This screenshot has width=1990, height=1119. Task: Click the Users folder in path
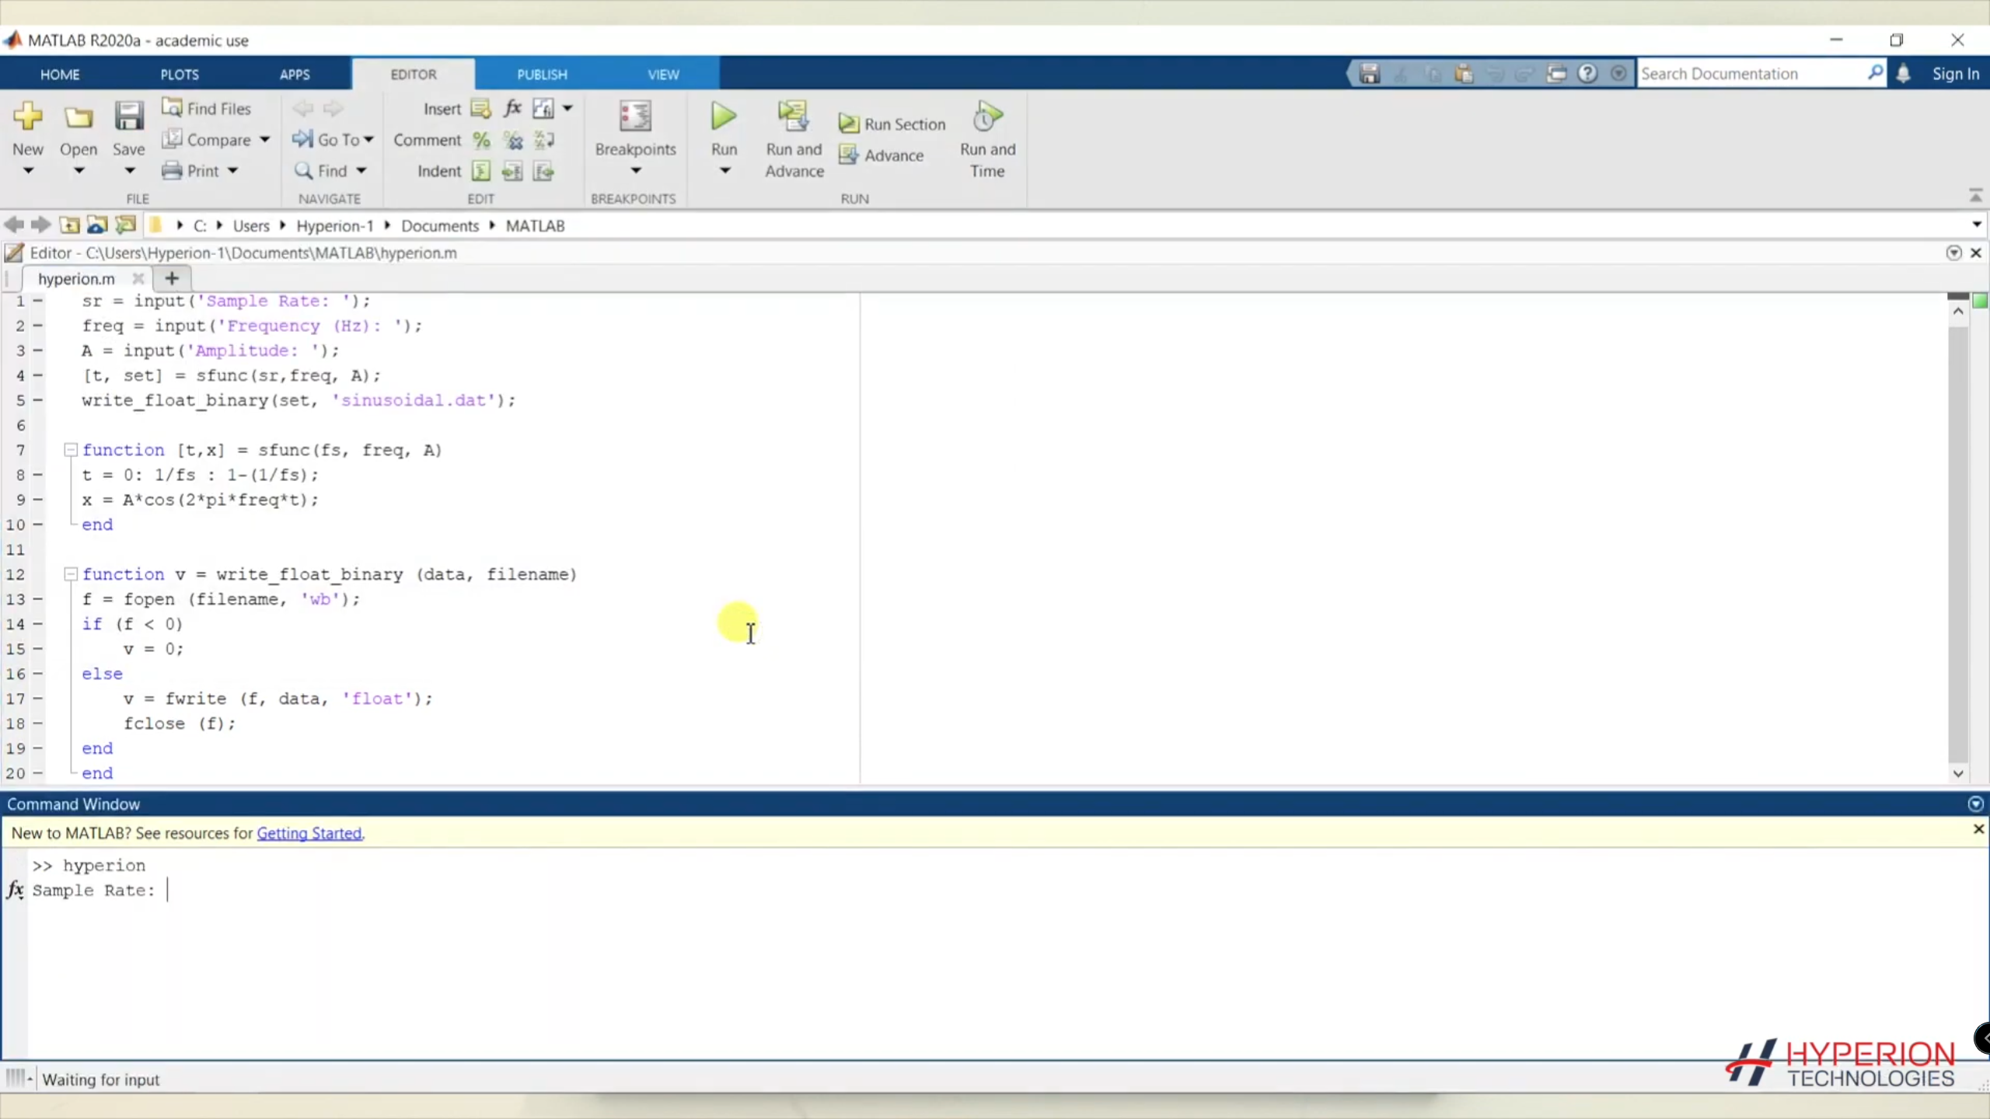(x=251, y=225)
